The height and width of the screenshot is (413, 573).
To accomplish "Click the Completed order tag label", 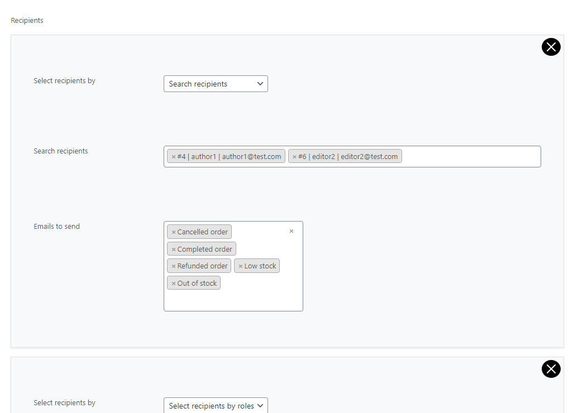I will point(204,249).
